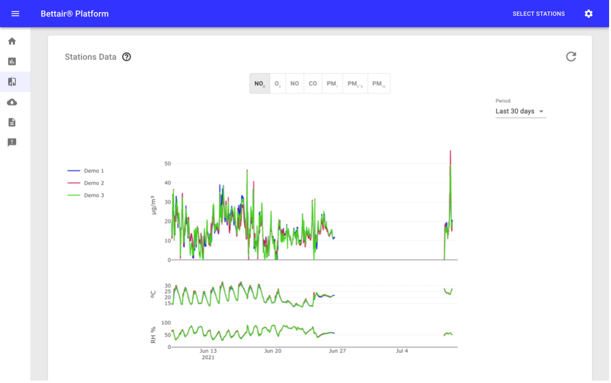This screenshot has width=611, height=383.
Task: Select the compare stations sidebar icon
Action: point(12,82)
